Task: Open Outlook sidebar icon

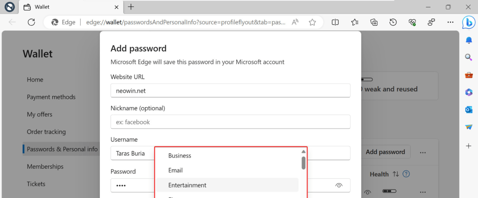Action: pos(469,109)
